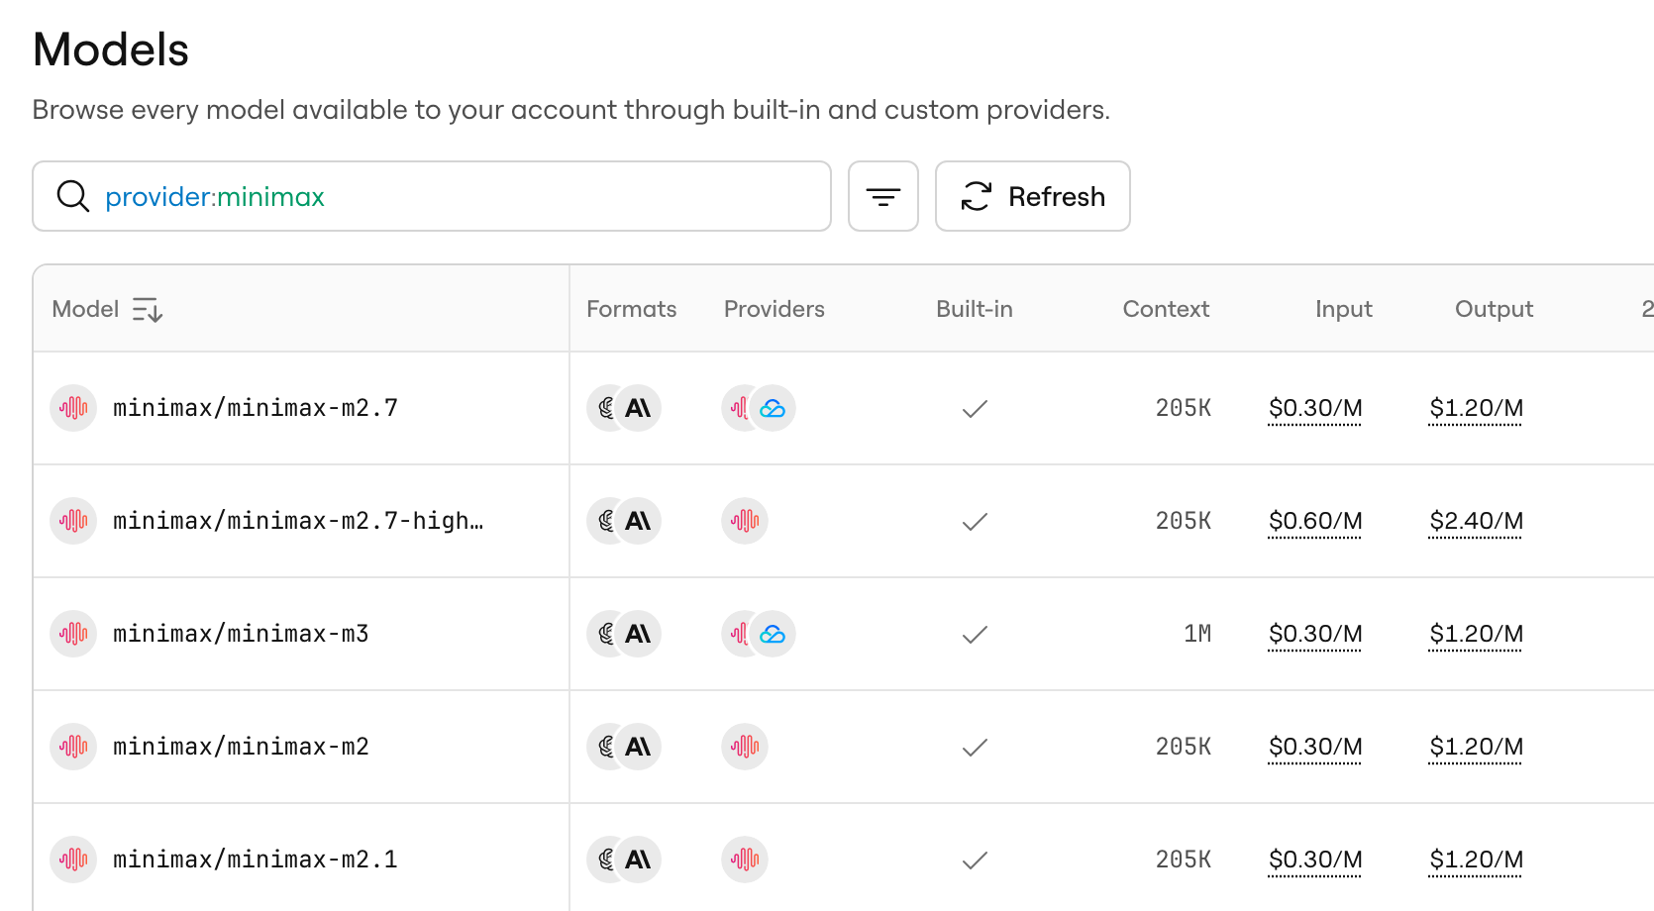Image resolution: width=1654 pixels, height=911 pixels.
Task: Click OpenAI format icon in minimax-m2 row
Action: point(605,747)
